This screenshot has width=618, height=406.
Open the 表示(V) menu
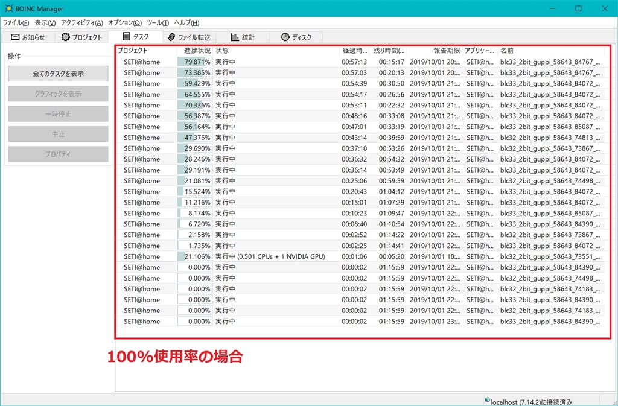coord(45,23)
